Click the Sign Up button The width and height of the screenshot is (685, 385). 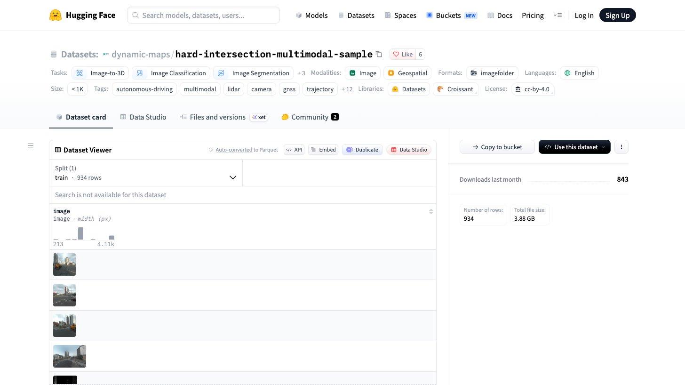pyautogui.click(x=618, y=15)
